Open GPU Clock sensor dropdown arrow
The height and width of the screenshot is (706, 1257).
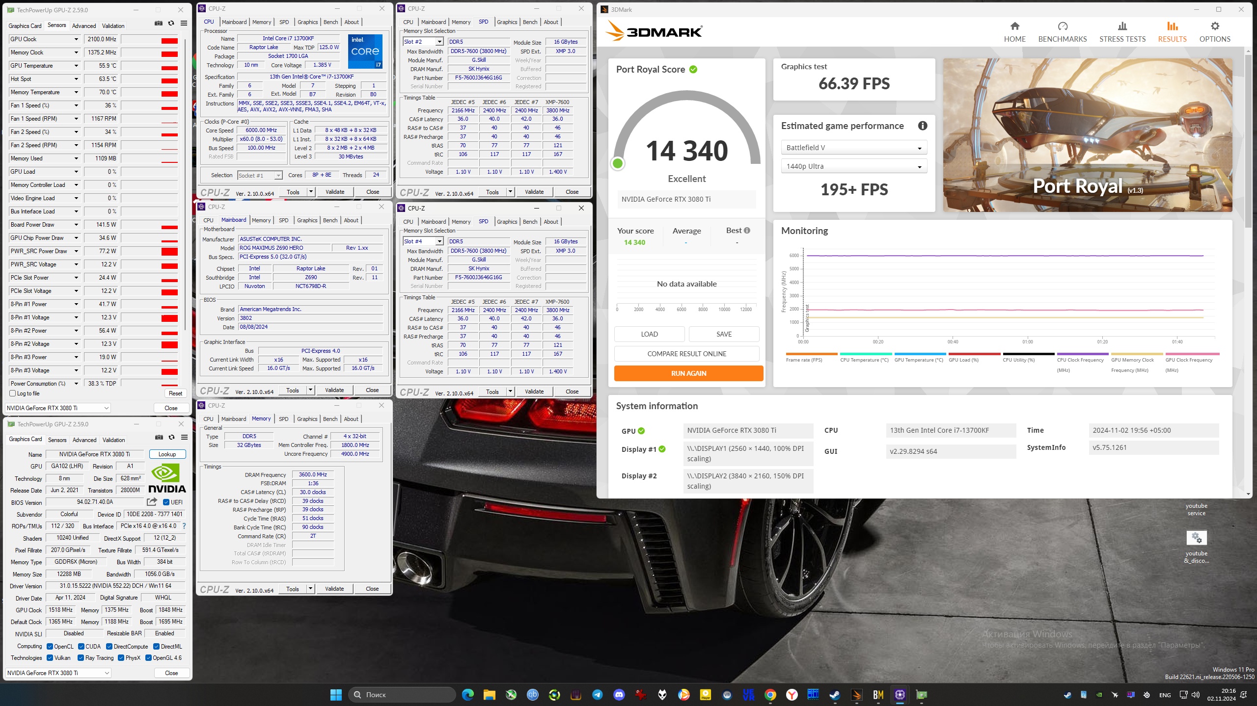pyautogui.click(x=76, y=39)
